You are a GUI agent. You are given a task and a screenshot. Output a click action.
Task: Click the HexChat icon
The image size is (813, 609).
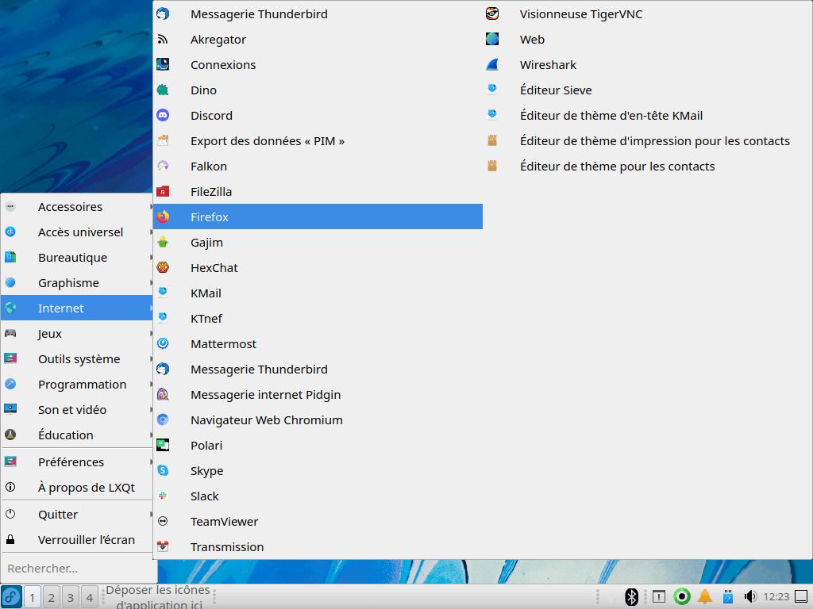click(x=163, y=267)
